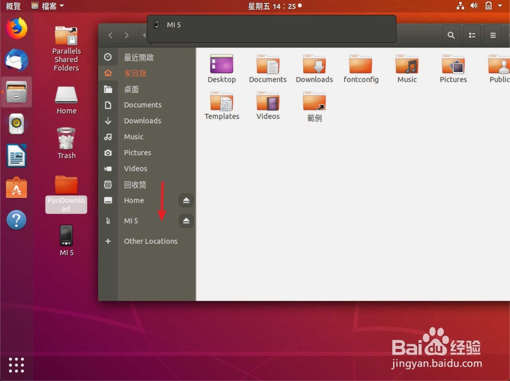The image size is (510, 381).
Task: Open Firefox from the dock
Action: click(x=16, y=29)
